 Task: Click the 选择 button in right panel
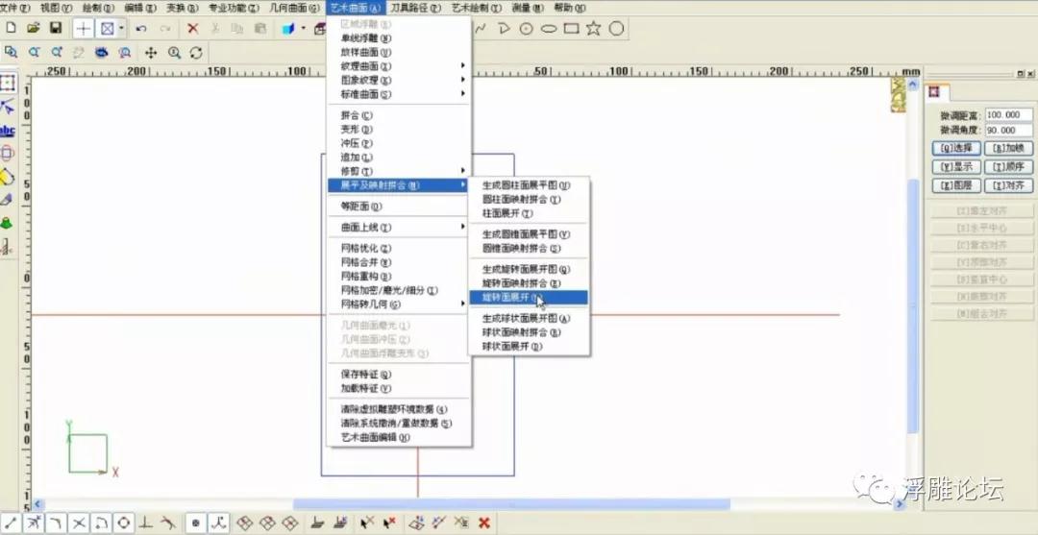tap(955, 149)
